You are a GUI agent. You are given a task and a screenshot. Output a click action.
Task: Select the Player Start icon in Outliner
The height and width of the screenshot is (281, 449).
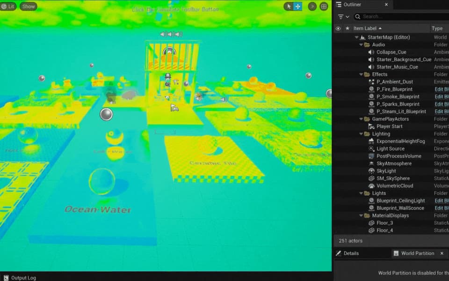click(x=371, y=126)
